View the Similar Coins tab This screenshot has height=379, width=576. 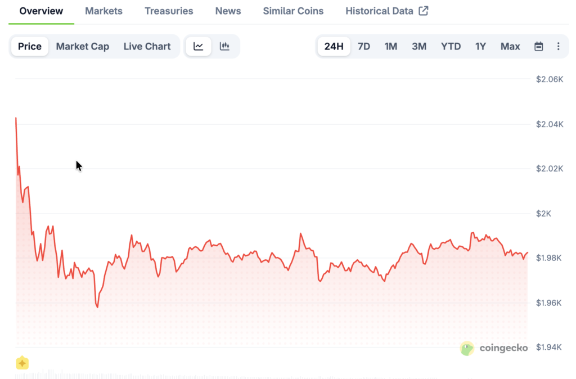[293, 11]
